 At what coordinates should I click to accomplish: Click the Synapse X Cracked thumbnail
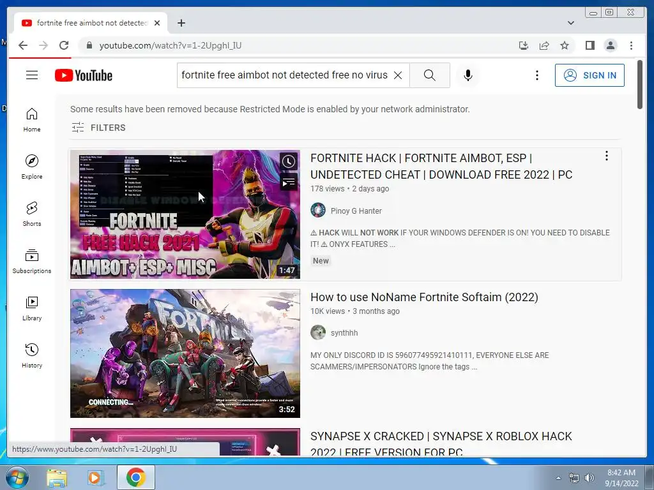[185, 442]
